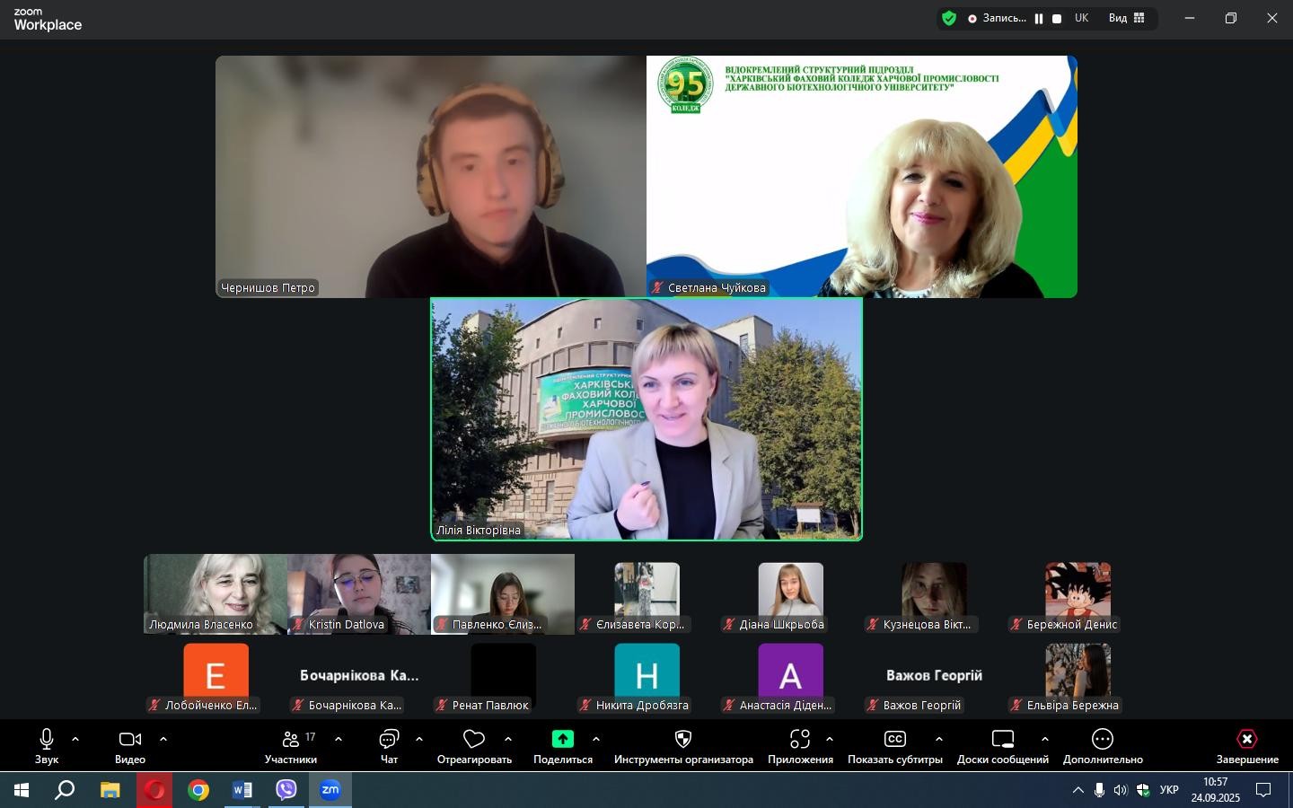
Task: Select Людмила Власенко video thumbnail
Action: pyautogui.click(x=215, y=593)
